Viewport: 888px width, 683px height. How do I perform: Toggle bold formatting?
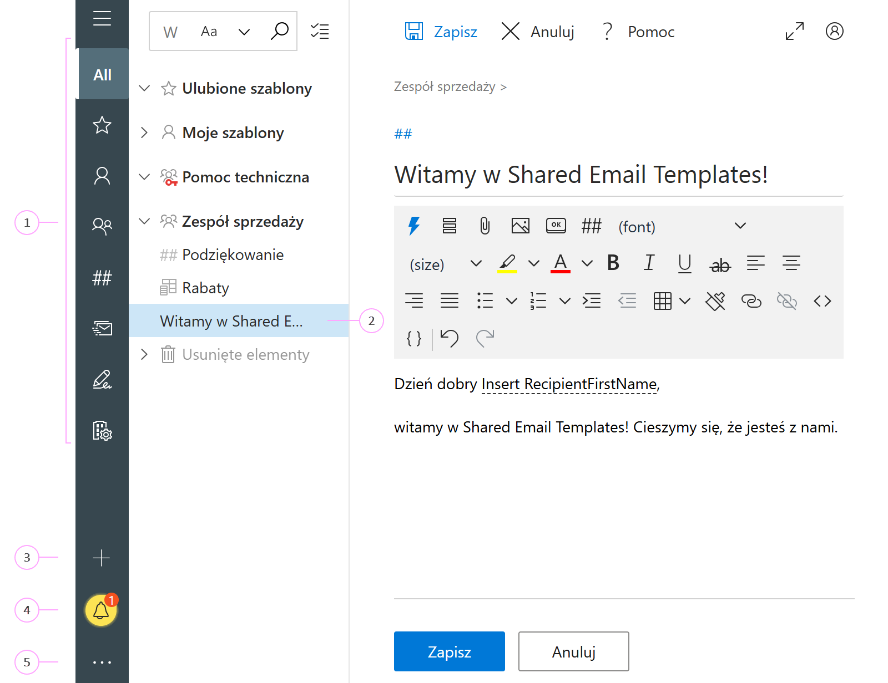(613, 263)
